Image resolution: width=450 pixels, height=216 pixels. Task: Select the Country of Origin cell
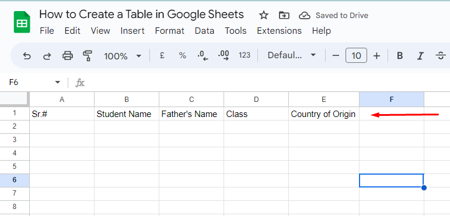[x=324, y=114]
